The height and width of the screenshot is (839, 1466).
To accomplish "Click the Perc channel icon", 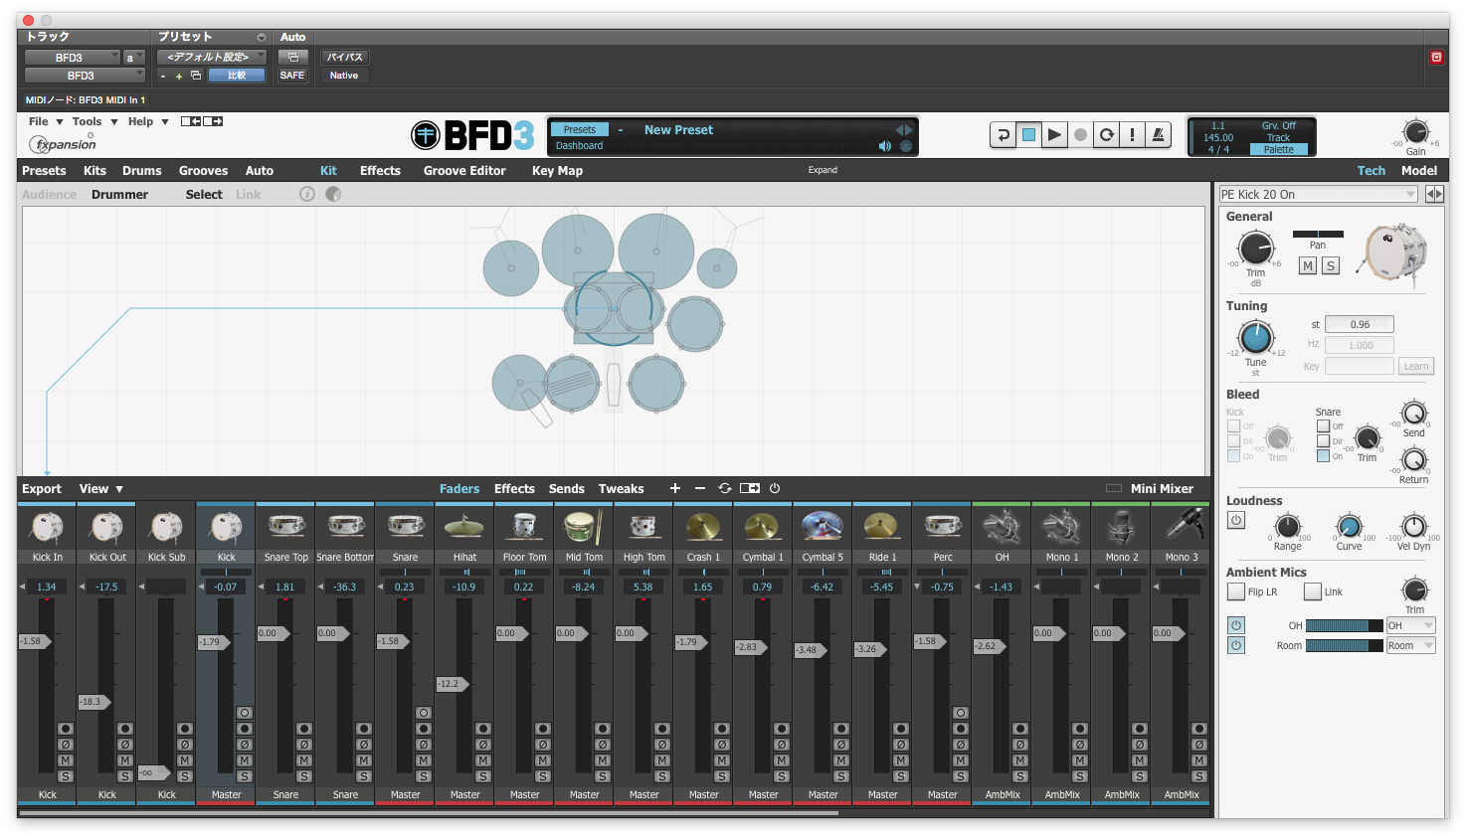I will coord(942,527).
